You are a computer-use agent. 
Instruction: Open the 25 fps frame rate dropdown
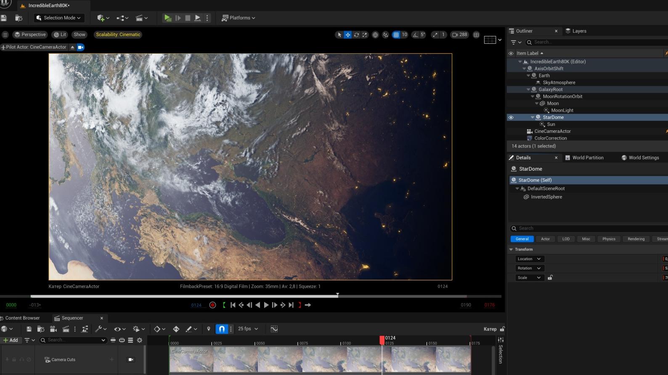click(x=248, y=329)
